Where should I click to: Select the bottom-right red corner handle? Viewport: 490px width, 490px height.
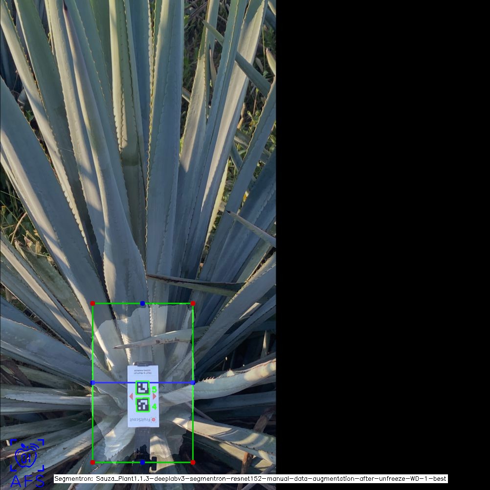point(193,462)
